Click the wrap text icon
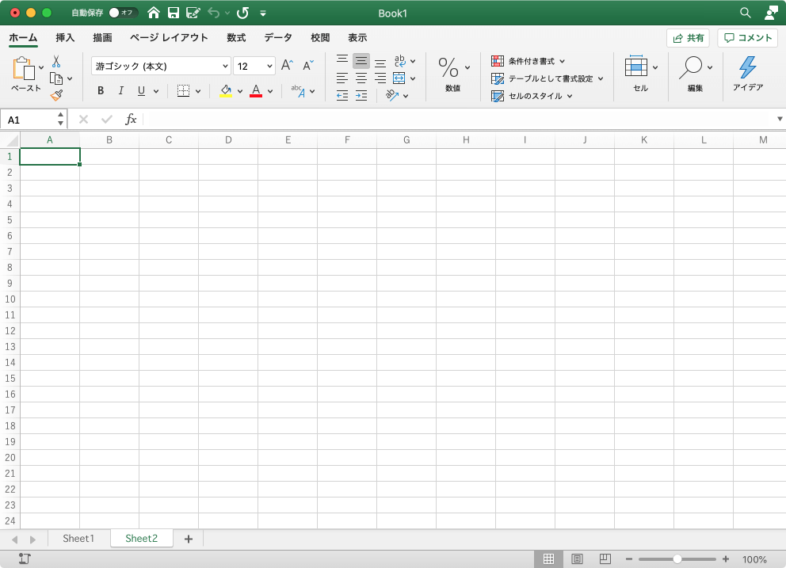Viewport: 786px width, 568px height. coord(399,61)
